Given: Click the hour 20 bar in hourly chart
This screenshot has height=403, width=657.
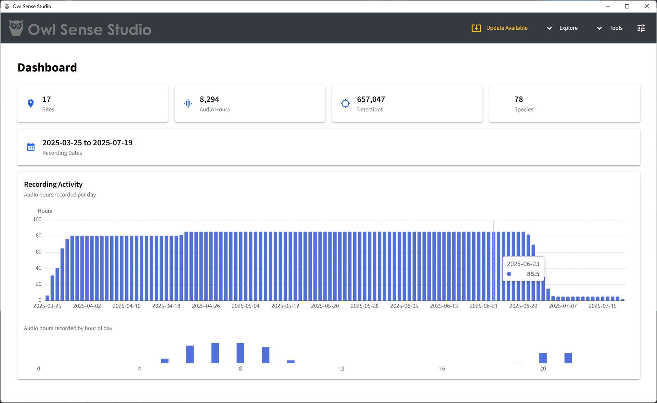Looking at the screenshot, I should [x=543, y=358].
